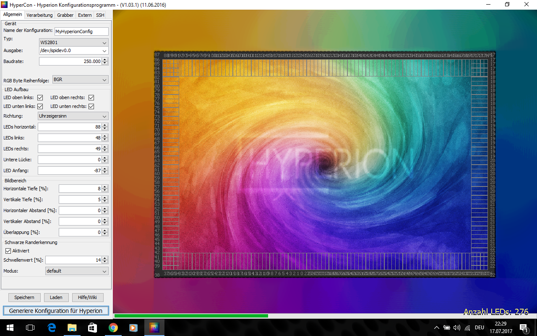The image size is (537, 336).
Task: Click the Windows Start button
Action: pos(10,328)
